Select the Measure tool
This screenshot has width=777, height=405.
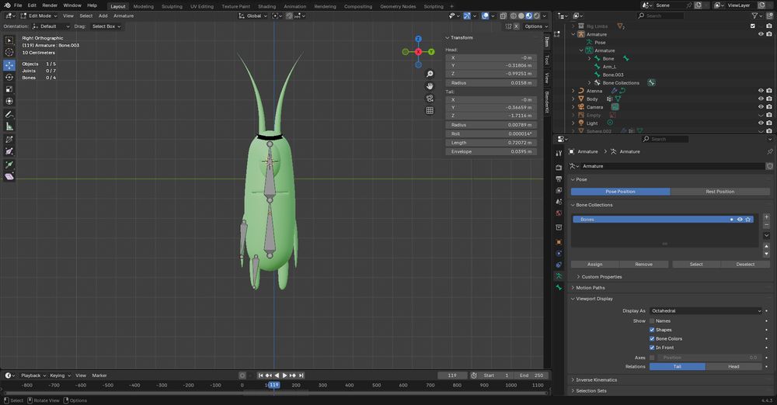coord(9,126)
